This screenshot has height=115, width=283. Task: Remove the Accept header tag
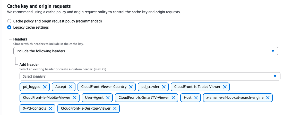point(71,87)
